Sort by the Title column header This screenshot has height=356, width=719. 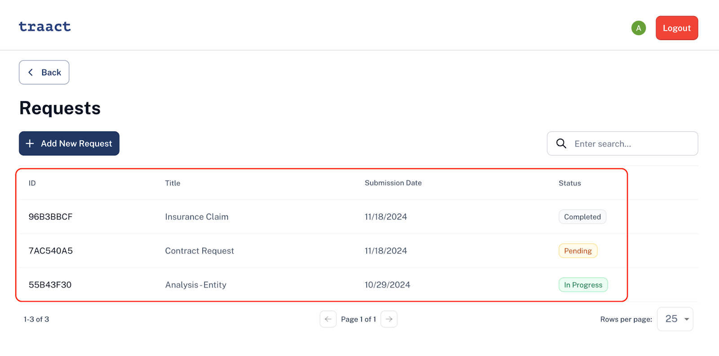173,183
